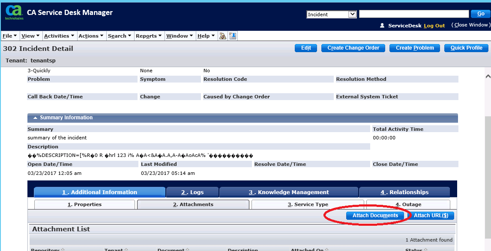
Task: Open the Reports menu
Action: coord(148,35)
